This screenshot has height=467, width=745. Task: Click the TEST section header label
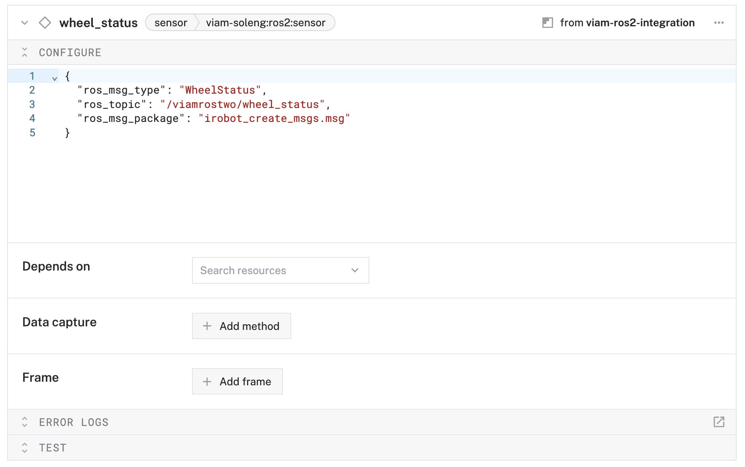53,448
